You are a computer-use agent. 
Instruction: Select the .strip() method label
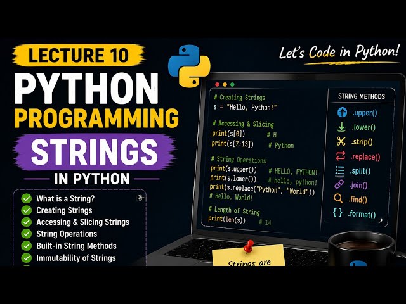click(362, 142)
